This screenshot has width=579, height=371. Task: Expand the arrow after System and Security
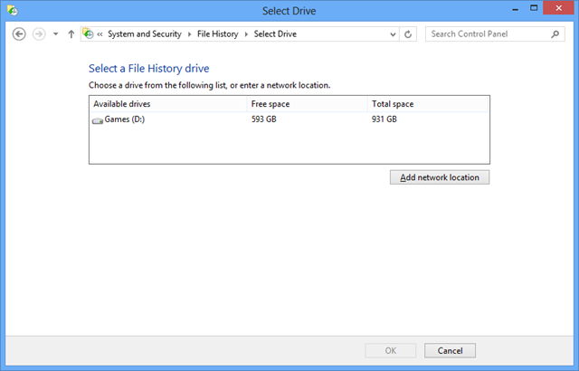[x=191, y=34]
